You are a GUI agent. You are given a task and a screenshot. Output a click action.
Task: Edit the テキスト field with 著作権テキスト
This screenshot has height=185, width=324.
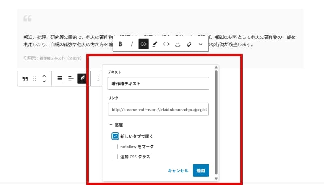[x=158, y=83]
